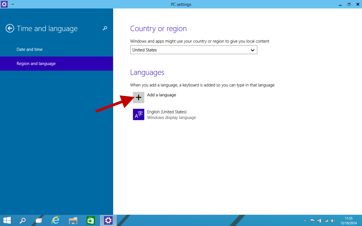
Task: Open PC settings window icon menu
Action: tap(4, 4)
